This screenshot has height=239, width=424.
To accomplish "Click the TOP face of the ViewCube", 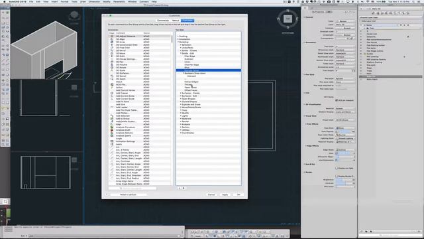I will point(288,19).
